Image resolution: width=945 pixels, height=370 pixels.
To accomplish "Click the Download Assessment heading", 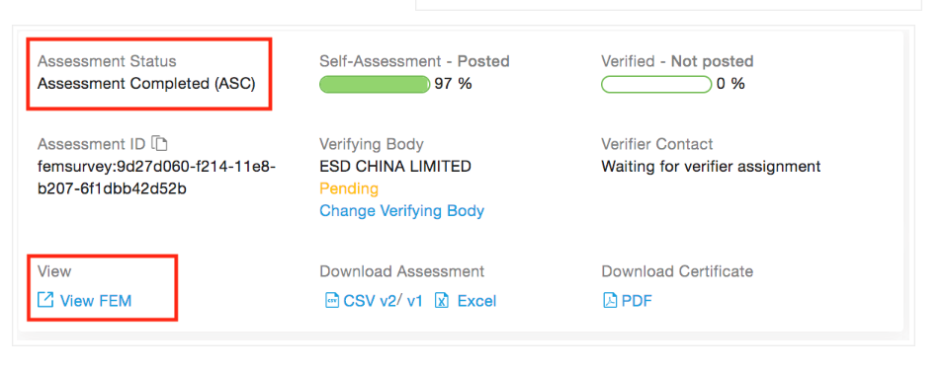I will [x=402, y=270].
